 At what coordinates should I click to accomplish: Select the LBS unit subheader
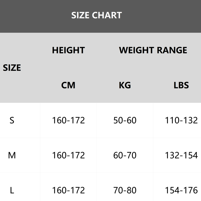pos(181,85)
